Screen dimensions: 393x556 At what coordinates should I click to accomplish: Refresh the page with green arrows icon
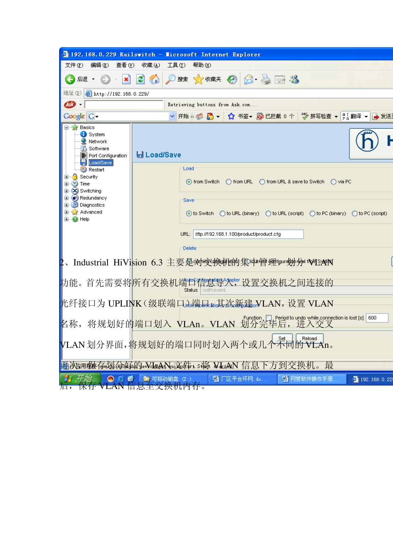coord(141,79)
